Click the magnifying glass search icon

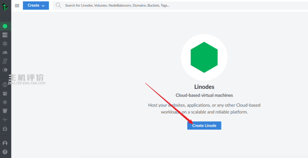58,5
